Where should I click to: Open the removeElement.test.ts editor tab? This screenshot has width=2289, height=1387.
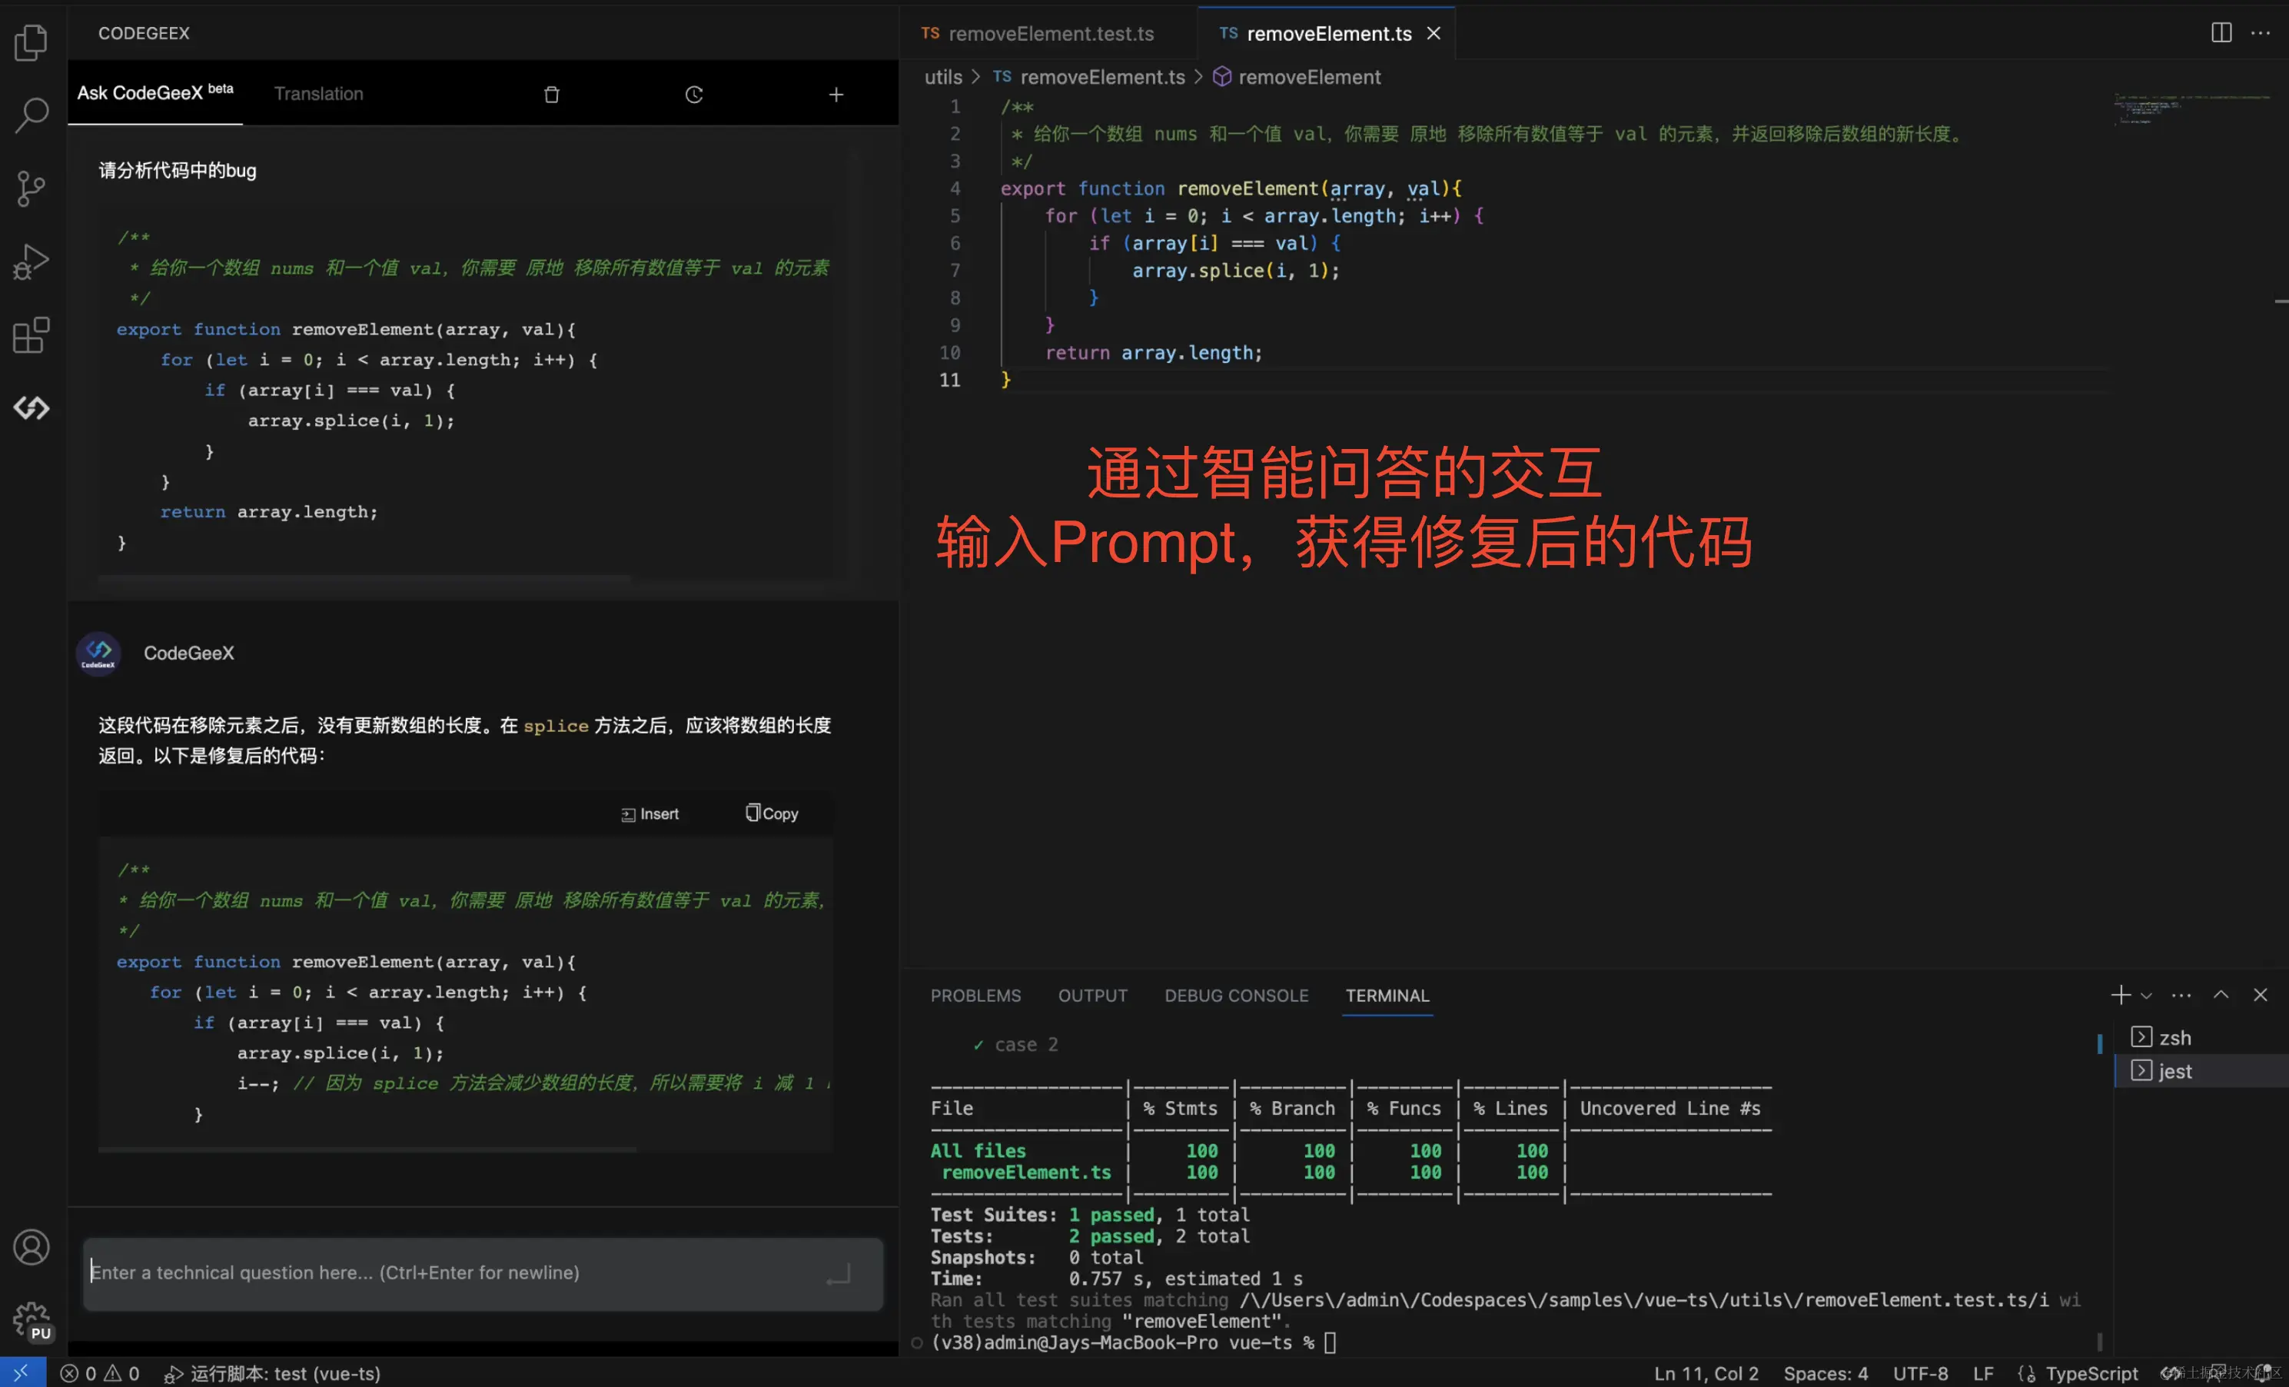[1038, 33]
